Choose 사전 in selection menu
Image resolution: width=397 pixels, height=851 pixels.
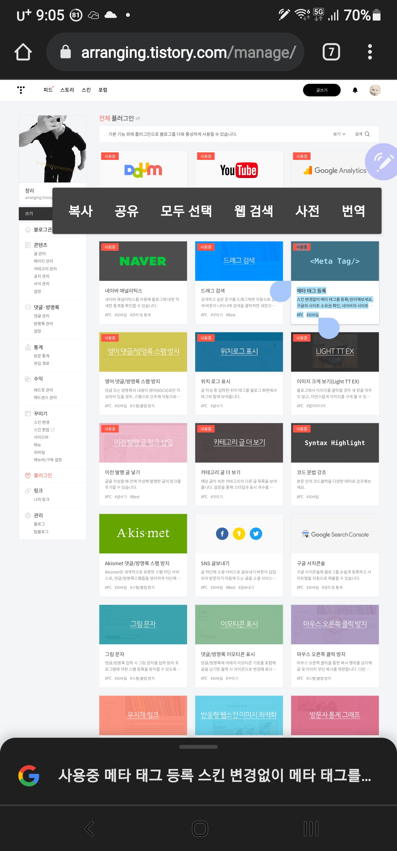pos(307,211)
